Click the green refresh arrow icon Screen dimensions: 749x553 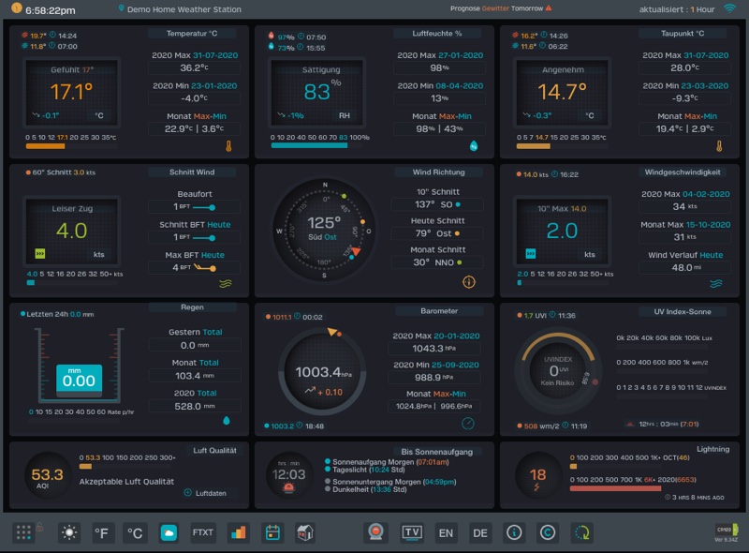(x=581, y=532)
